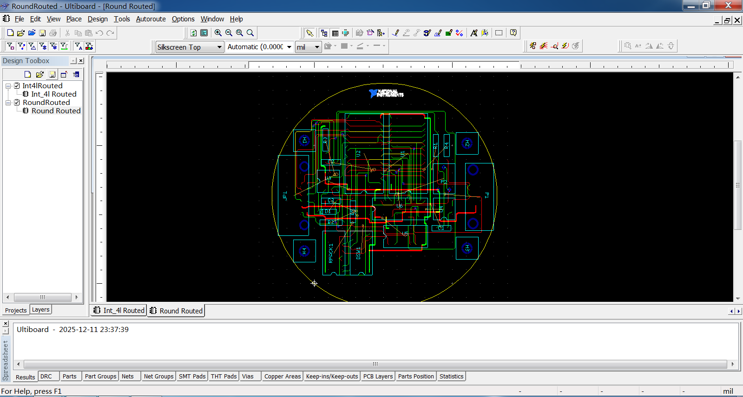
Task: Switch to the Int_4l Routed design tab
Action: (119, 311)
